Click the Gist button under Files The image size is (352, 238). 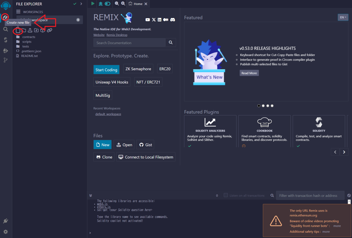[x=145, y=145]
